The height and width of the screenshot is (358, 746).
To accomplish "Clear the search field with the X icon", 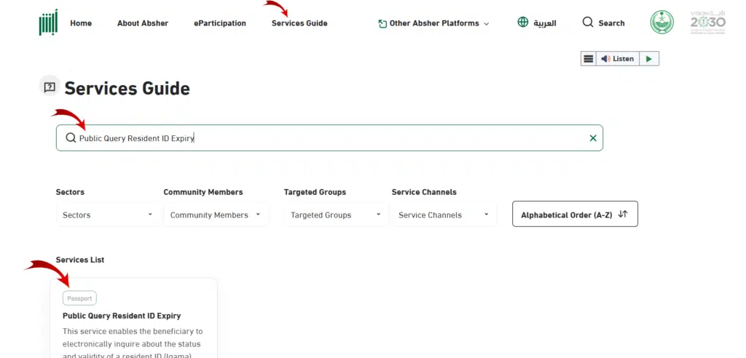I will [x=593, y=138].
